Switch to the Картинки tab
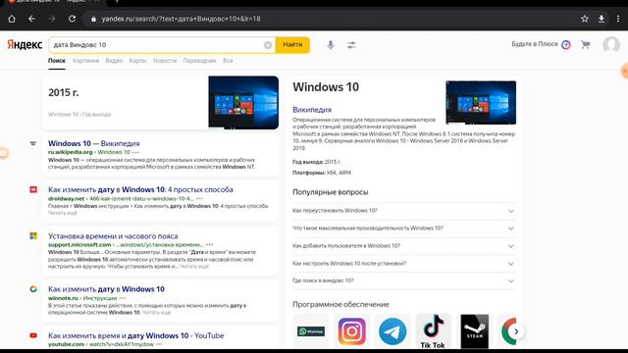 click(x=85, y=61)
